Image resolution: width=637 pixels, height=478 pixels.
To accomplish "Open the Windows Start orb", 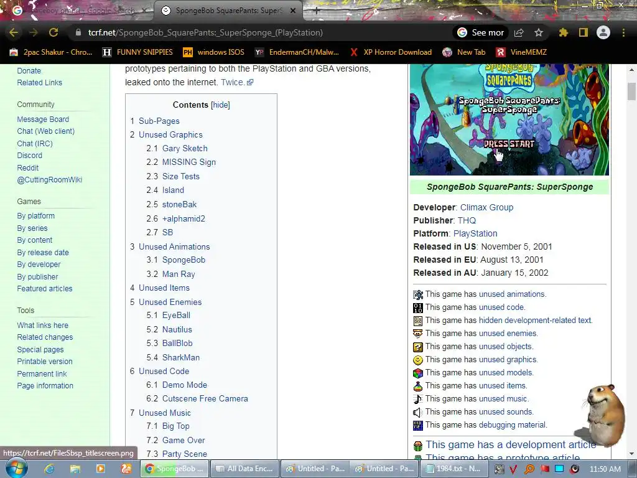I will [16, 468].
